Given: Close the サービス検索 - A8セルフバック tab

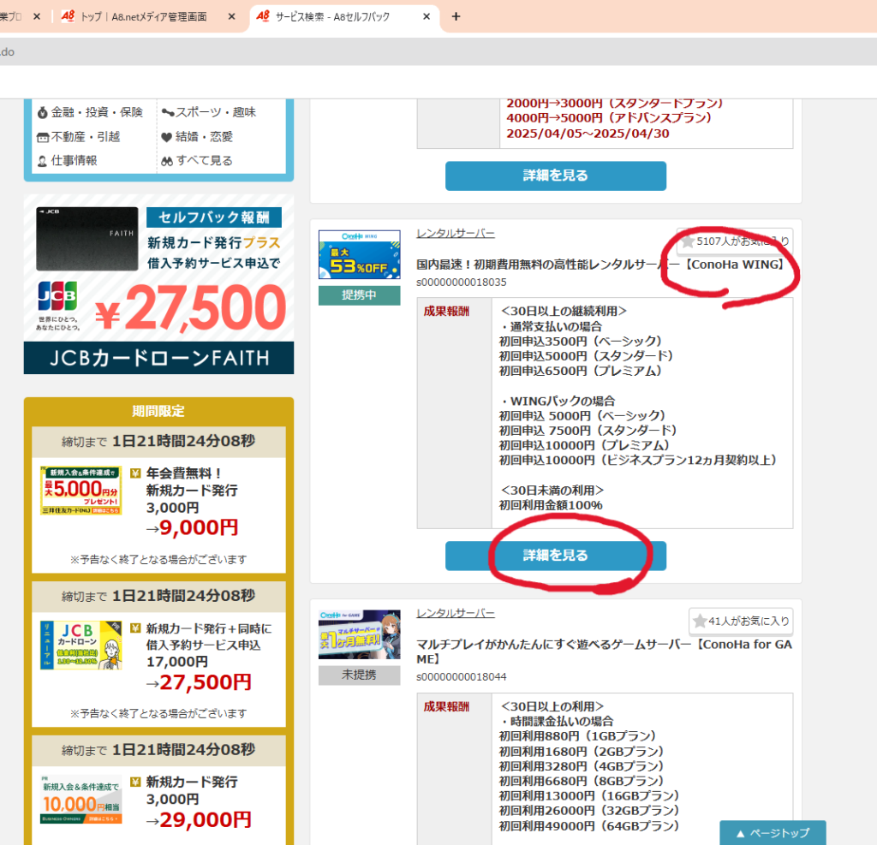Looking at the screenshot, I should pyautogui.click(x=427, y=17).
